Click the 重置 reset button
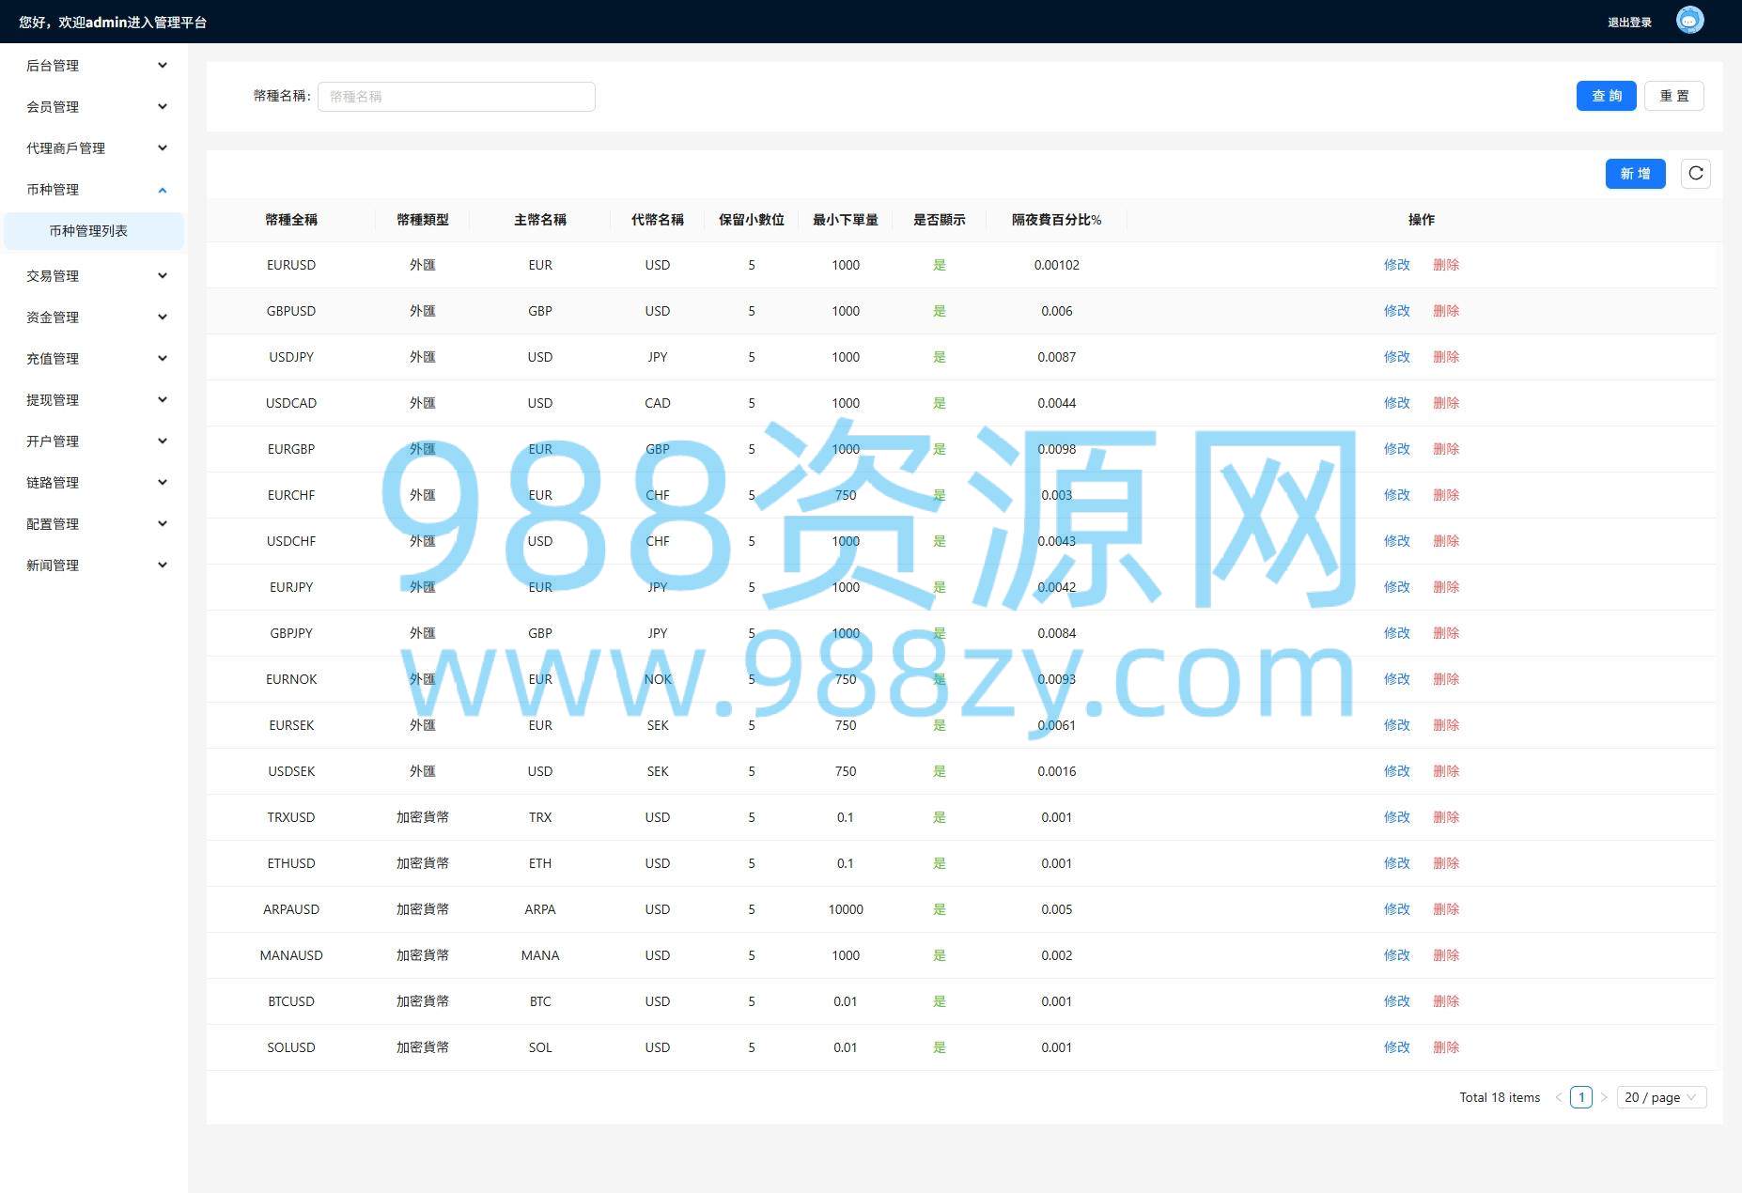Image resolution: width=1742 pixels, height=1193 pixels. pyautogui.click(x=1673, y=96)
